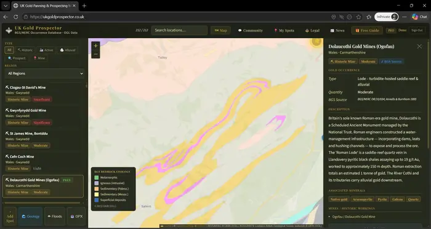The image size is (431, 229).
Task: Filter locations by Mine type
Action: pos(39,58)
